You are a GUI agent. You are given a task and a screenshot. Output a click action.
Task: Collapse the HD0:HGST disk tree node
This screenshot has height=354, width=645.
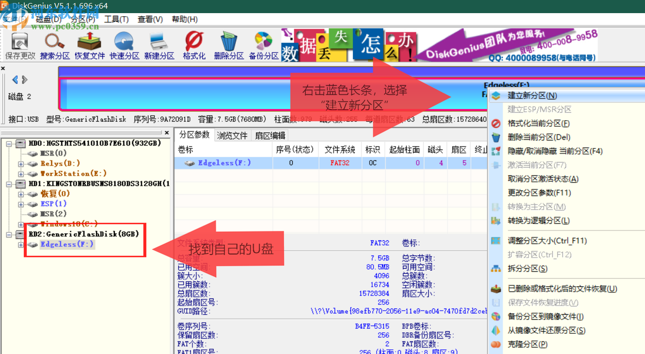pyautogui.click(x=9, y=143)
